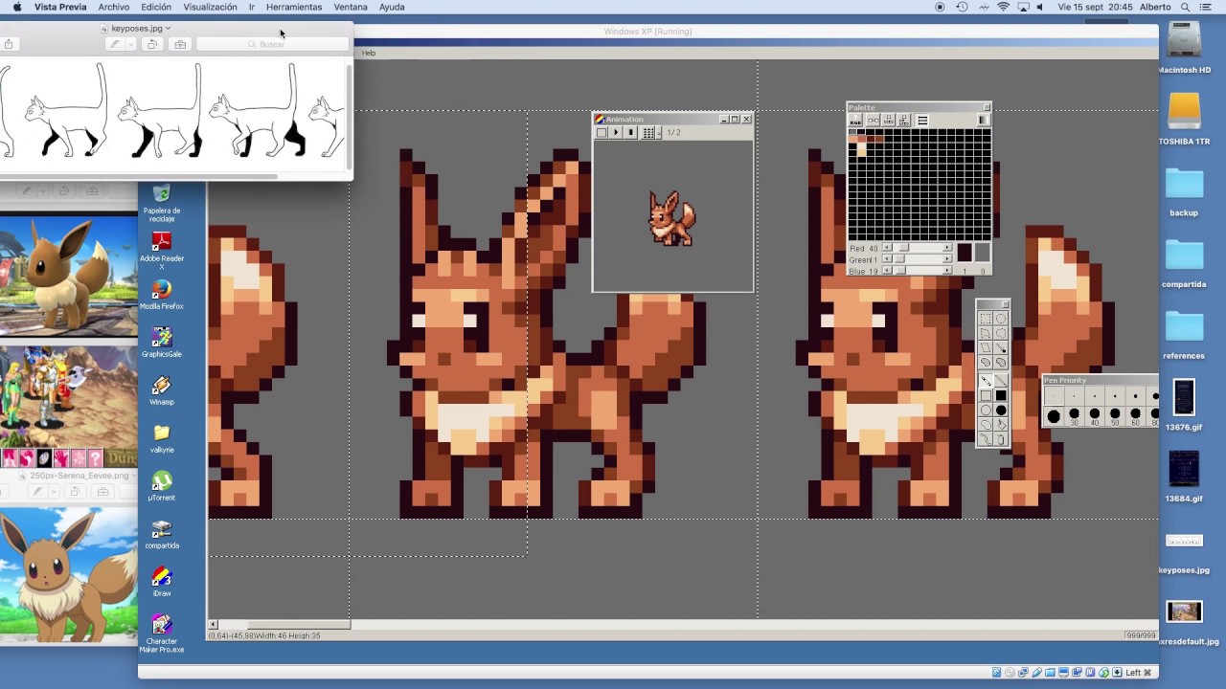Open the Visualización menu

click(210, 7)
